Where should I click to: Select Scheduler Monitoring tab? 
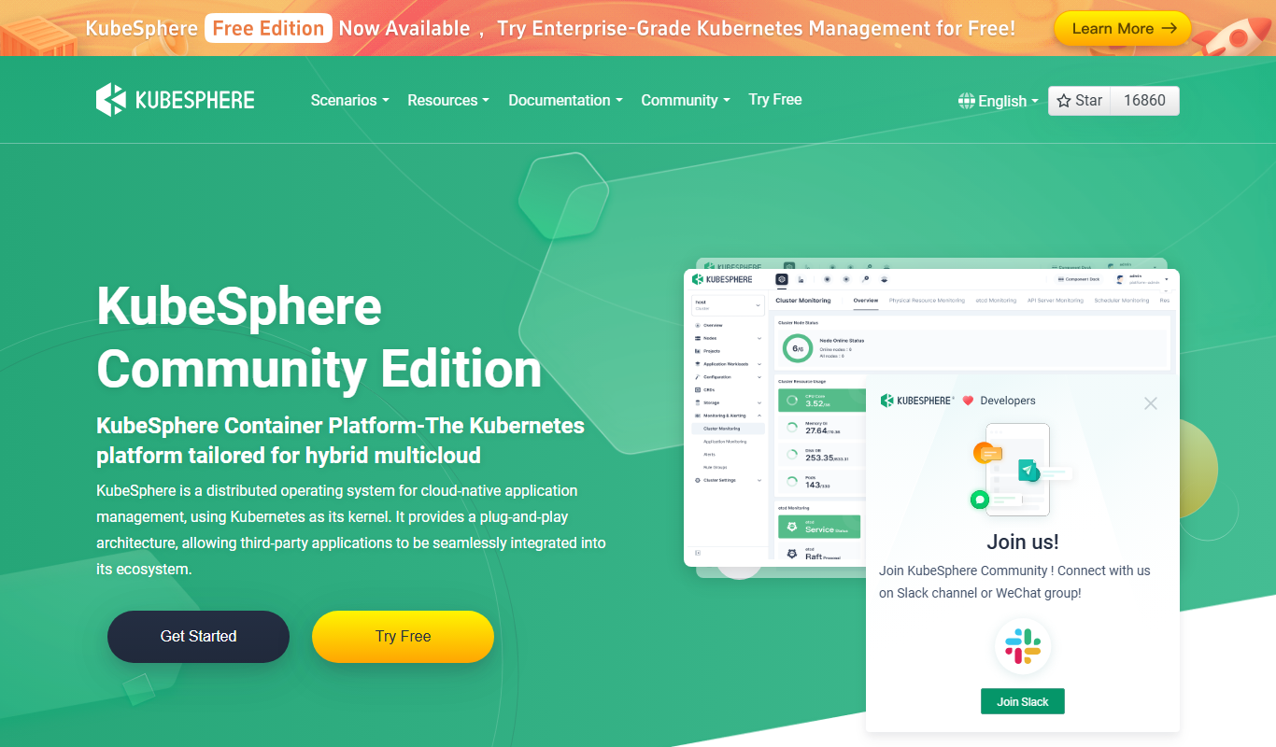point(1122,301)
